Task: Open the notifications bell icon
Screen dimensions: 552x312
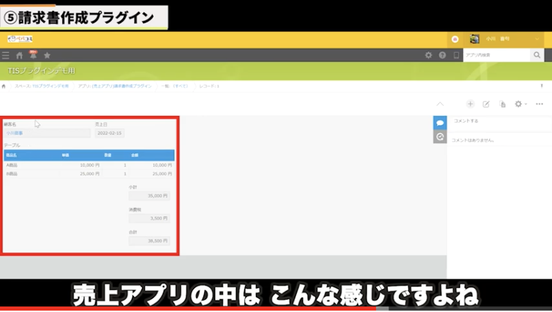Action: [32, 55]
